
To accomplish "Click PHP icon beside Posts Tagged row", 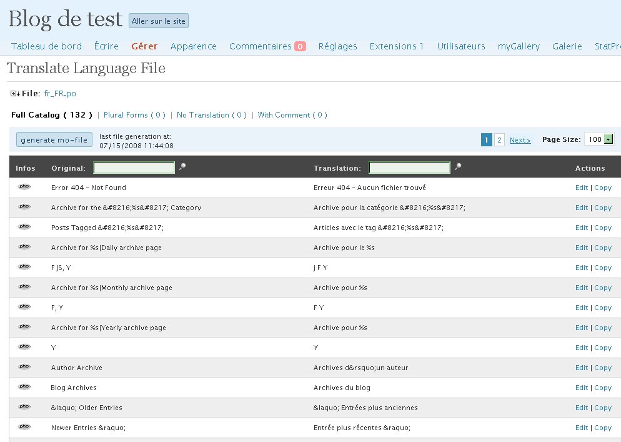I will click(x=24, y=227).
